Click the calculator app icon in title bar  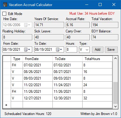click(x=5, y=5)
